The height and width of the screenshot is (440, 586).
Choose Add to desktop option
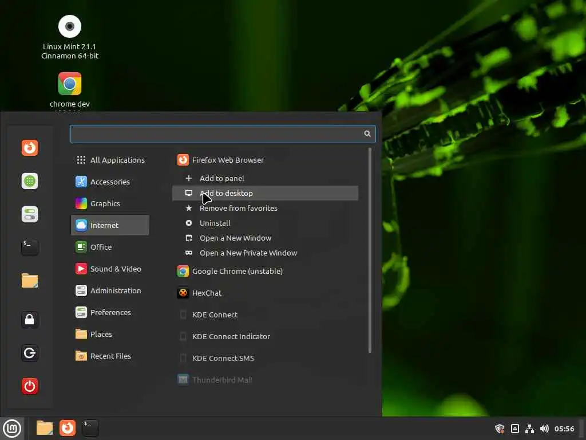[x=265, y=194]
